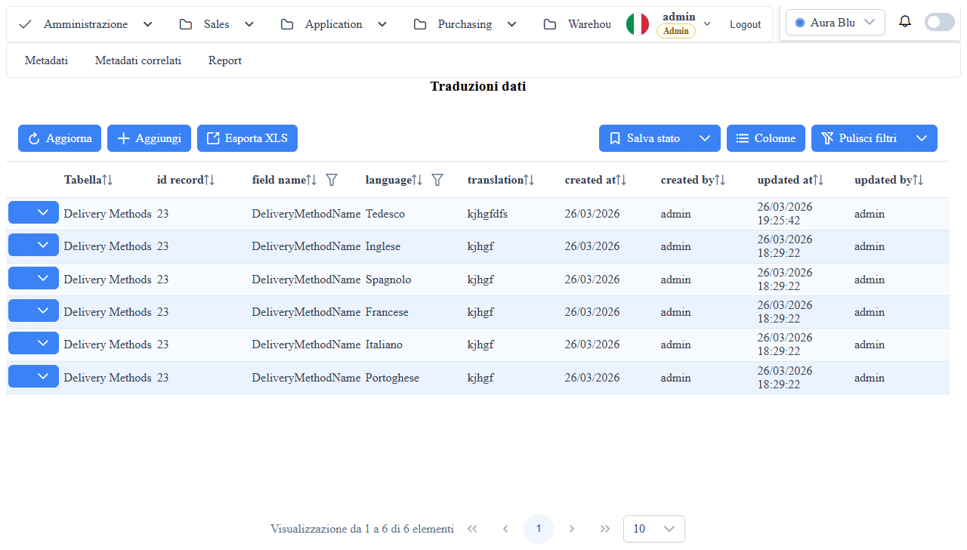Sort by field name column arrows
Screen dimensions: 967x550
[x=311, y=180]
